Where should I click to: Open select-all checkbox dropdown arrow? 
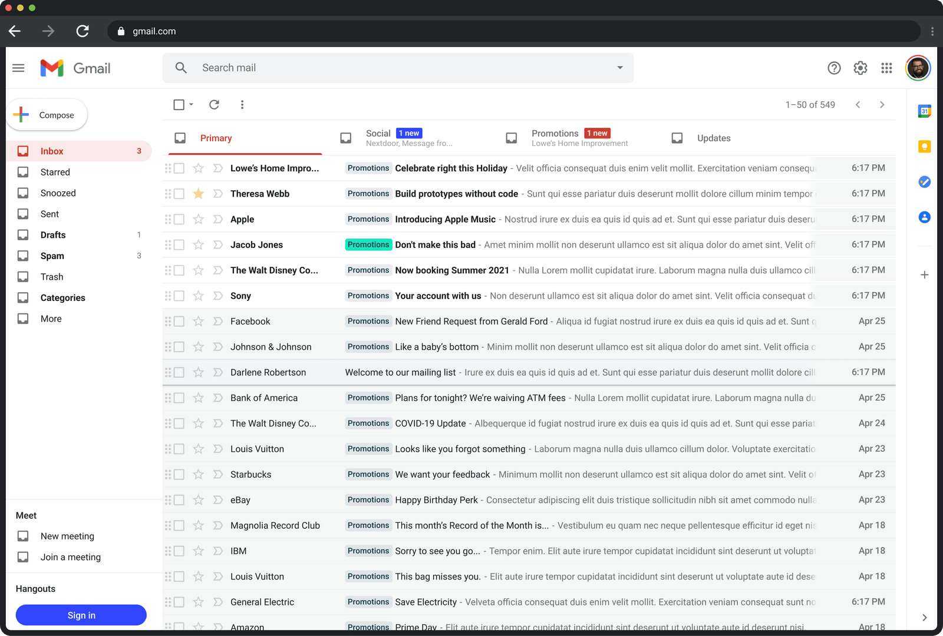coord(191,105)
